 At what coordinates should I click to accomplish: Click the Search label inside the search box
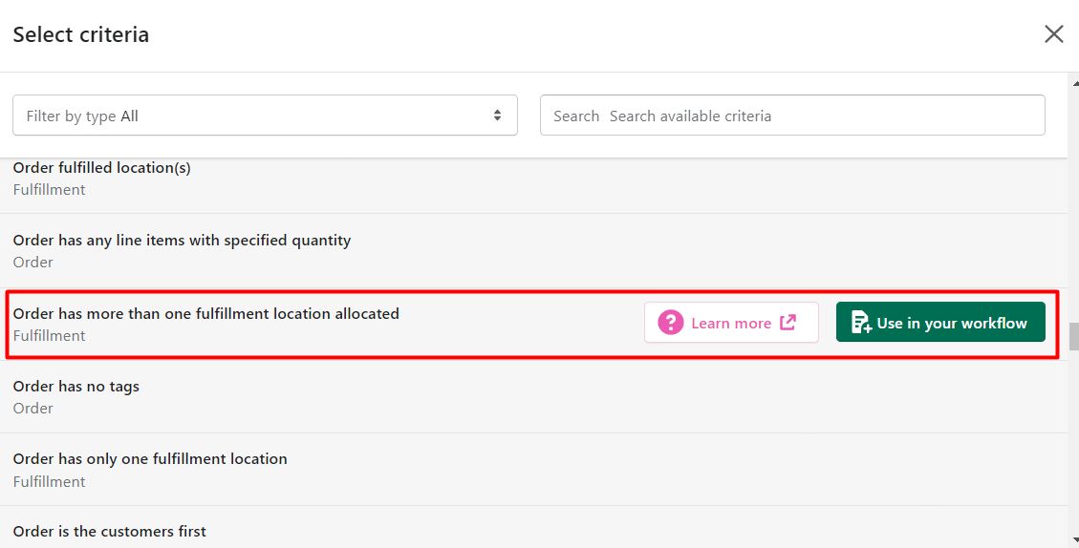tap(576, 116)
